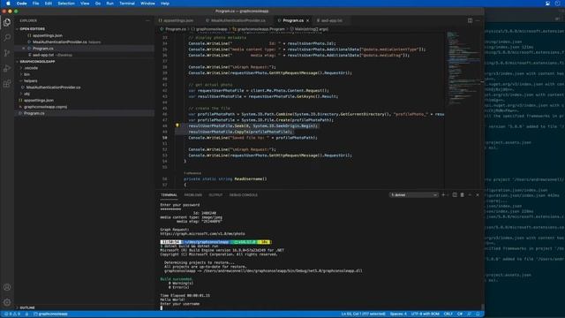Open the Source Control view
The height and width of the screenshot is (318, 565).
[x=7, y=53]
